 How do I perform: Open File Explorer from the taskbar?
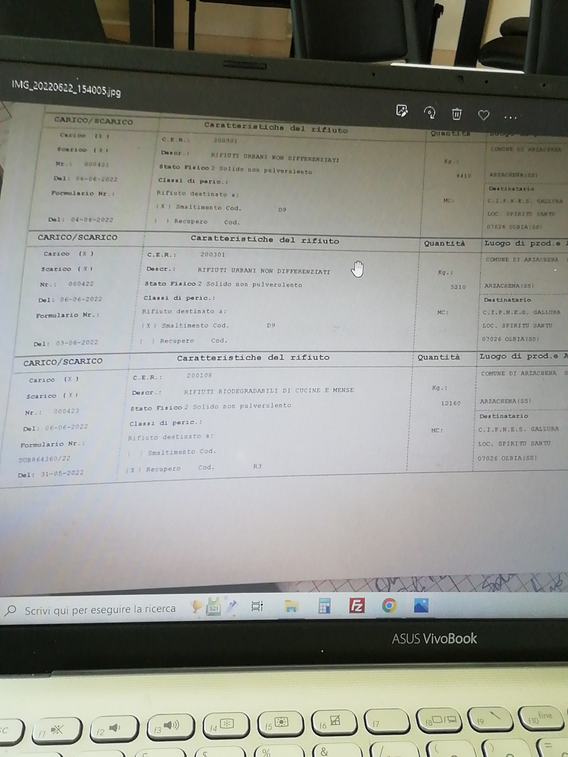291,606
